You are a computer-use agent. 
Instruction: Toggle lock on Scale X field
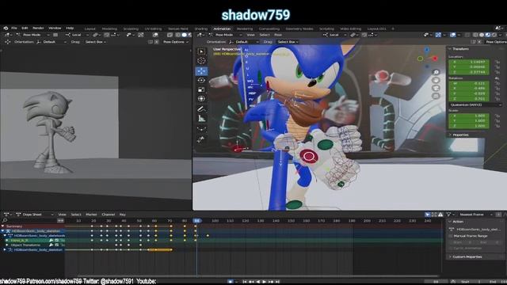point(497,116)
